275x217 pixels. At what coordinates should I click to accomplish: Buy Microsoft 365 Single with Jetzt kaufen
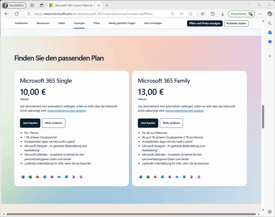click(x=30, y=123)
